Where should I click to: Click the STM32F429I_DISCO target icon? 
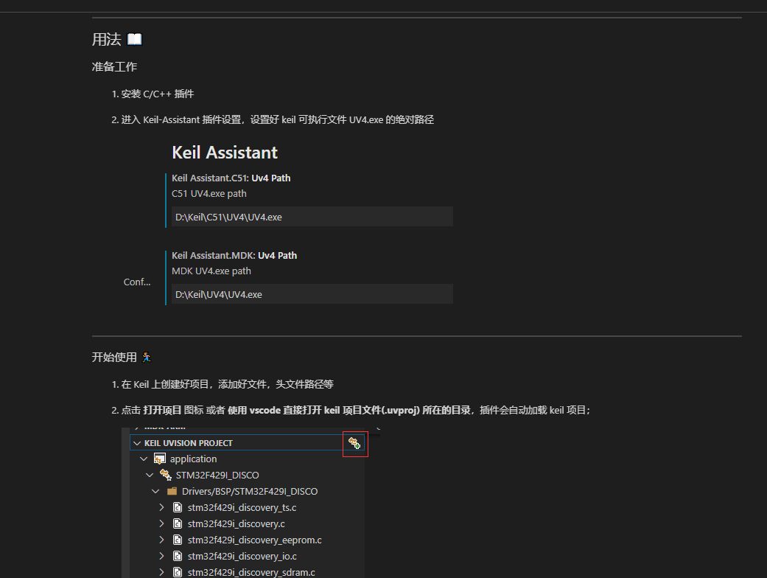(x=165, y=476)
